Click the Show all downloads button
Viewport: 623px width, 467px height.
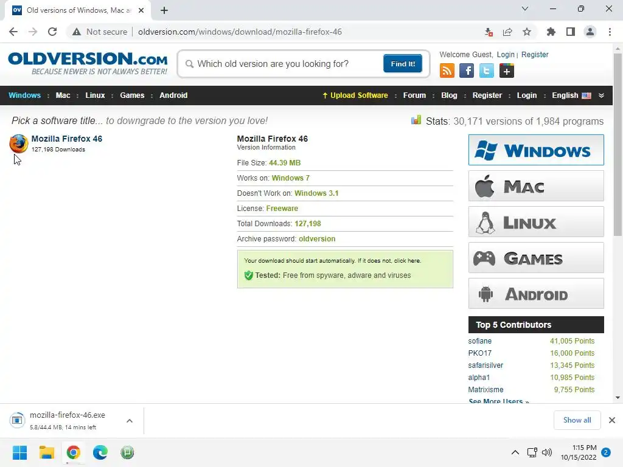[577, 420]
